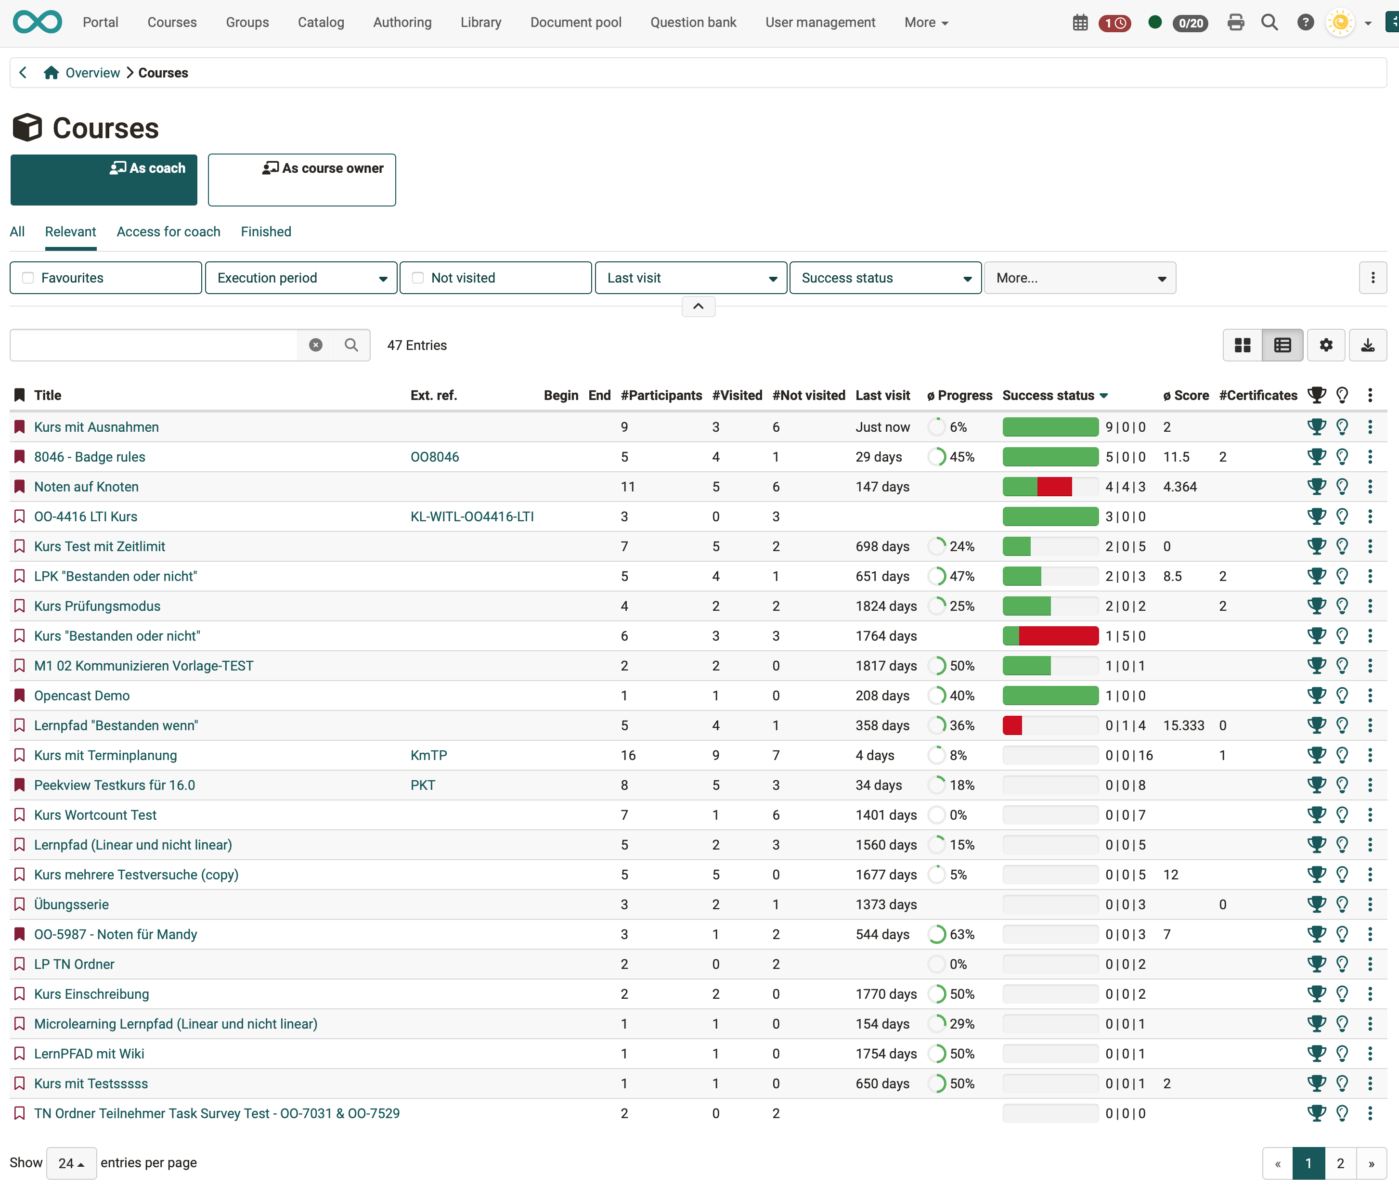Collapse the filter bar using the chevron
This screenshot has width=1399, height=1186.
click(x=698, y=307)
